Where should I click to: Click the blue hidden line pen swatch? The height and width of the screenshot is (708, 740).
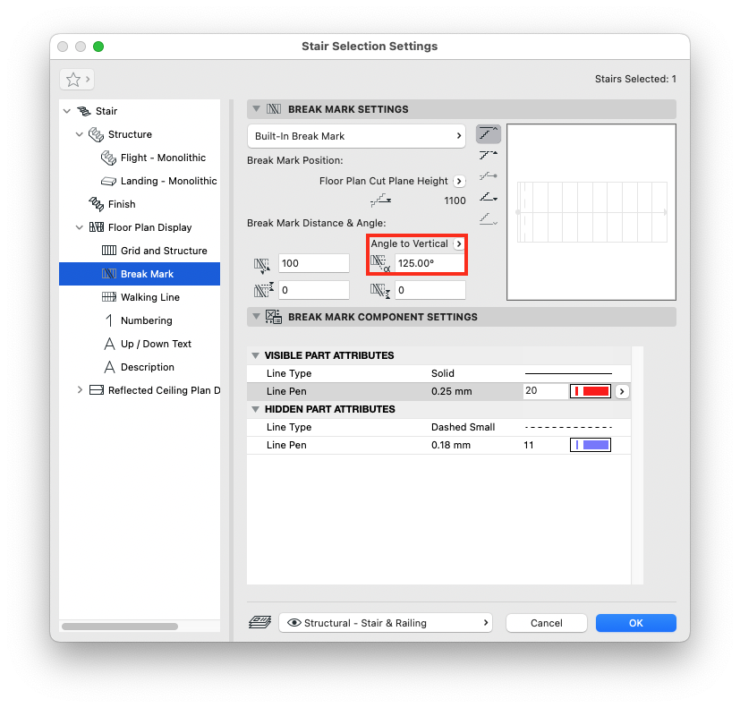point(591,445)
